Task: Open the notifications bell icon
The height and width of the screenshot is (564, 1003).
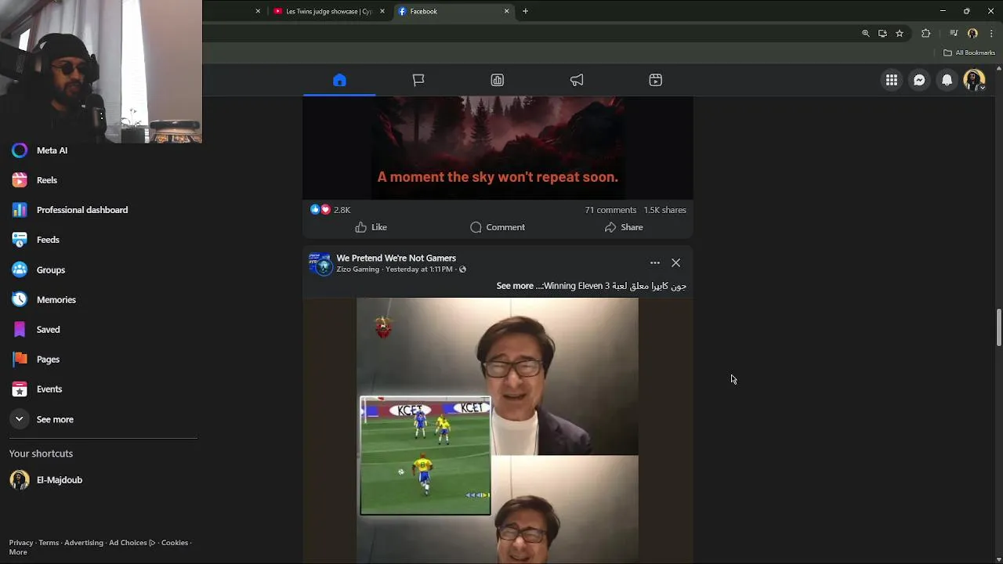Action: pyautogui.click(x=947, y=80)
